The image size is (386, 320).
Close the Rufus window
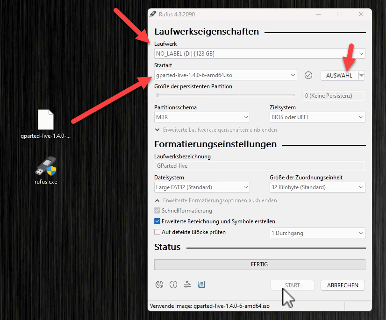[x=361, y=14]
